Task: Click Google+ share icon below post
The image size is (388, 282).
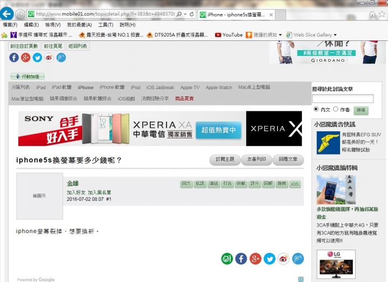Action: click(255, 259)
